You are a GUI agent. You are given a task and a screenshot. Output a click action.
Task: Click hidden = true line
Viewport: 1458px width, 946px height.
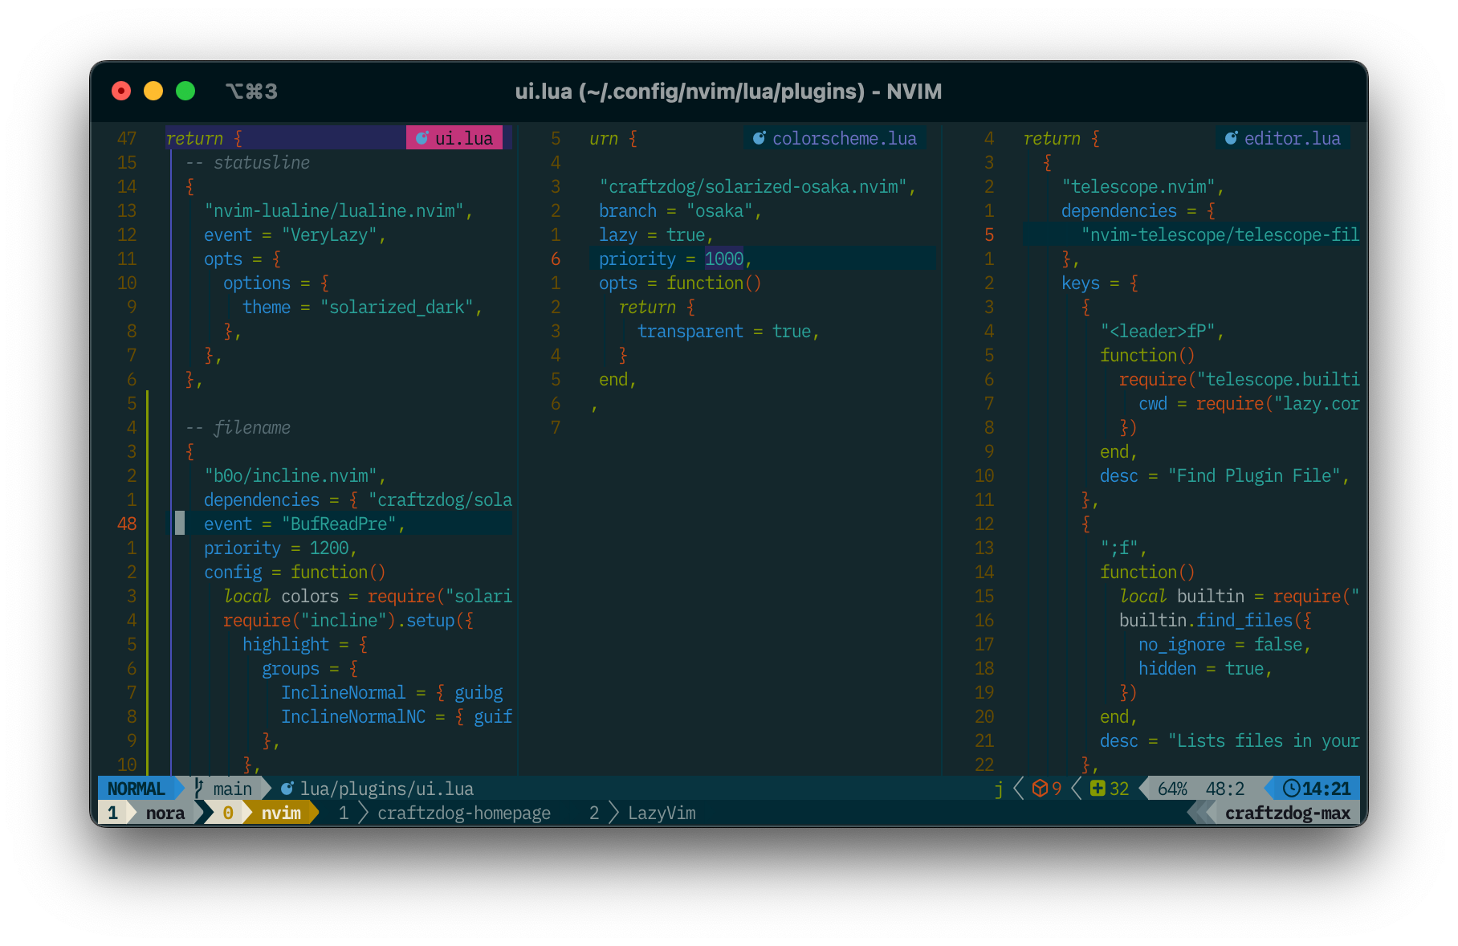click(x=1205, y=668)
